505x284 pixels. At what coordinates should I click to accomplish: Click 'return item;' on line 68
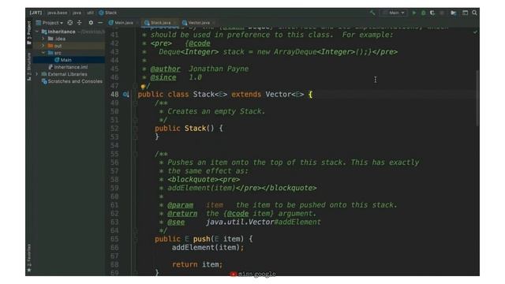[x=197, y=265]
